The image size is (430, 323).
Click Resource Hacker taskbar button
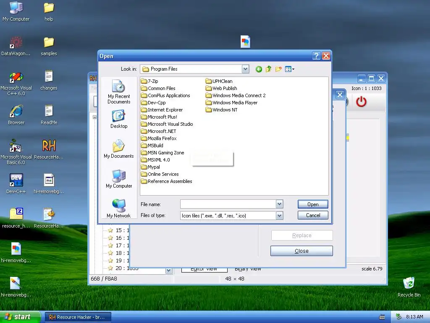coord(78,317)
